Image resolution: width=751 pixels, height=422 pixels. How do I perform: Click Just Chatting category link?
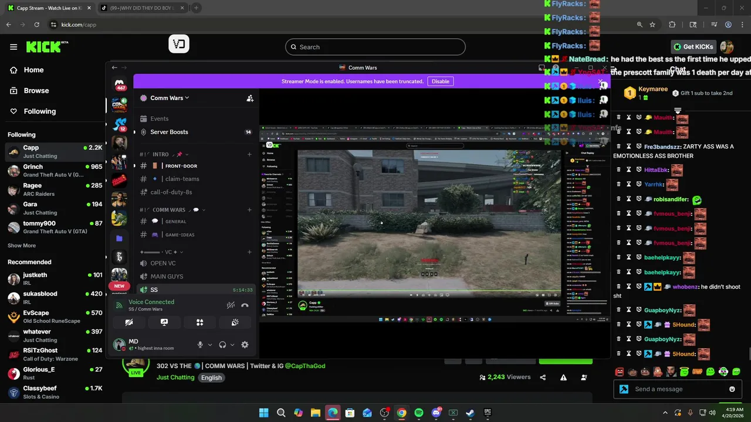[x=175, y=377]
